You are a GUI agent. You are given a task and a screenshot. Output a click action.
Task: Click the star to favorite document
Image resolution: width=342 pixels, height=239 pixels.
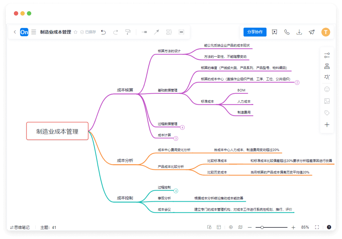click(75, 32)
